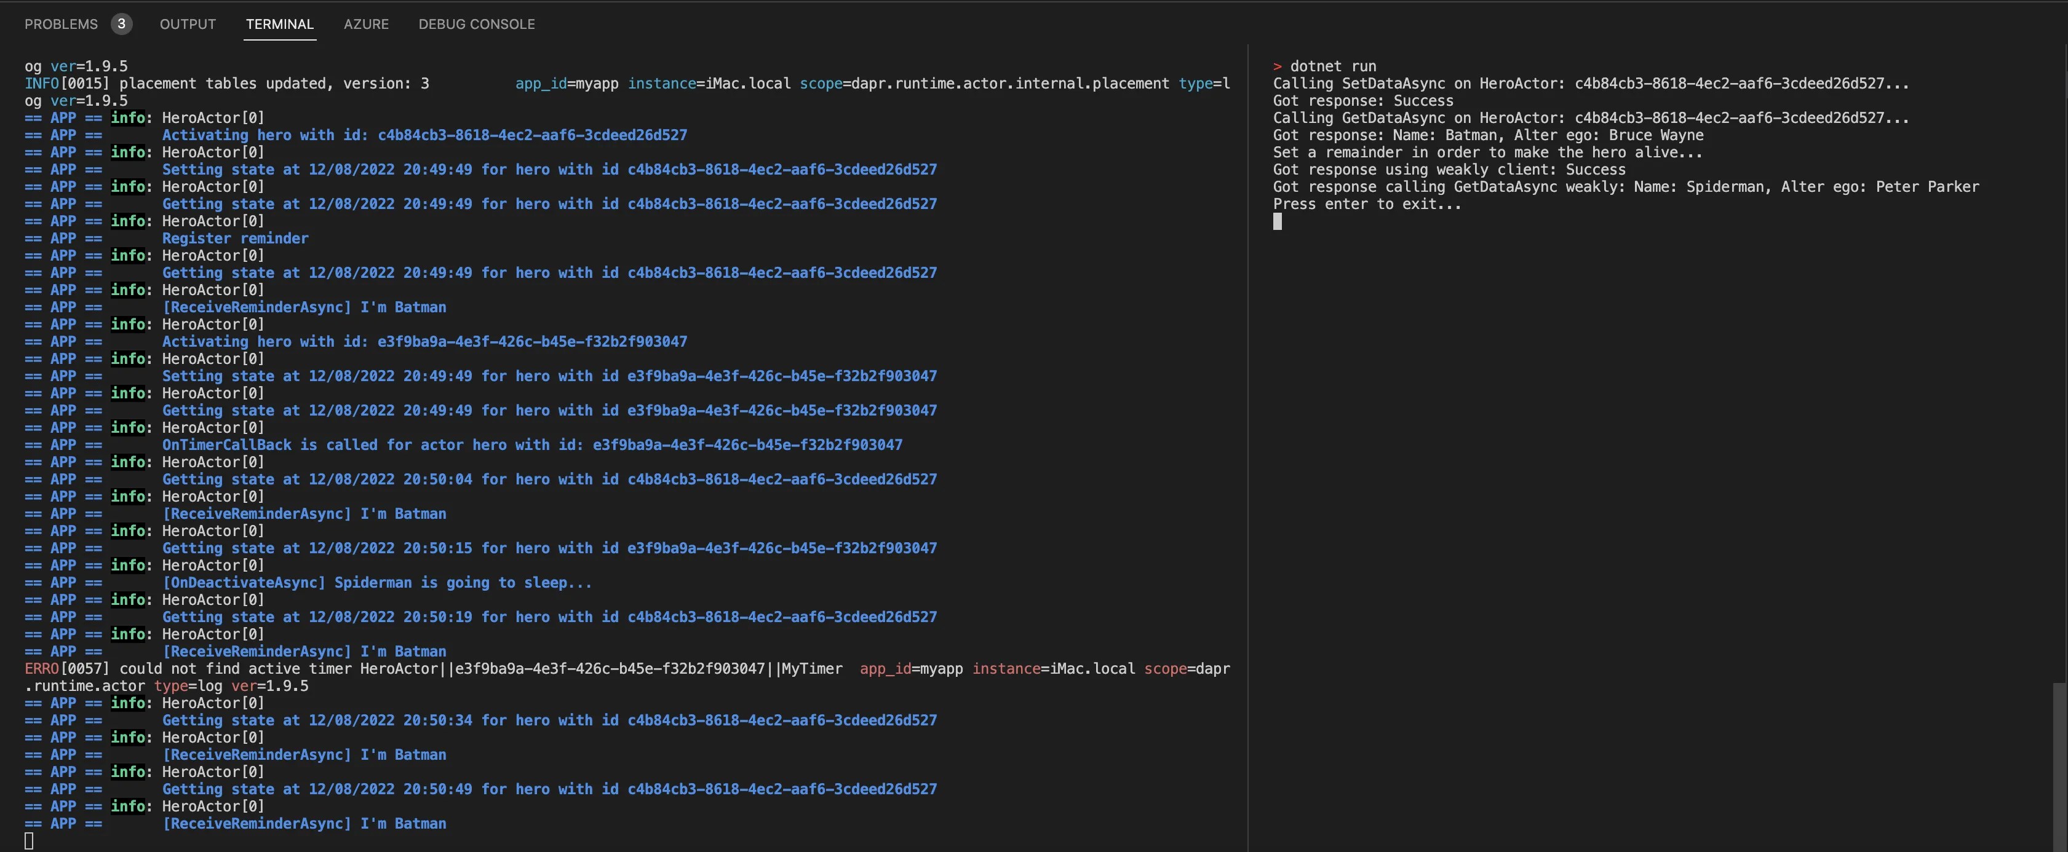
Task: Click the 'dotnet run' command text
Action: [x=1333, y=66]
